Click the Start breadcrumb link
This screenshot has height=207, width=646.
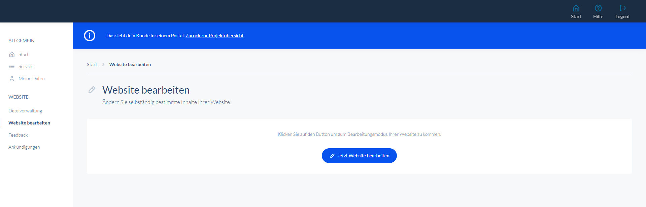pos(92,64)
